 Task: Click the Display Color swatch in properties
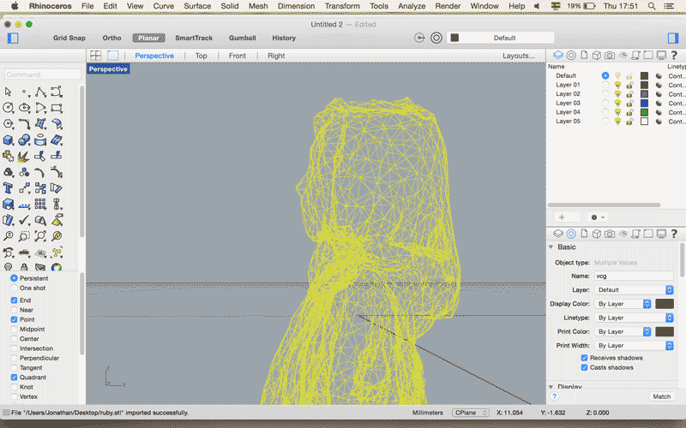point(665,304)
